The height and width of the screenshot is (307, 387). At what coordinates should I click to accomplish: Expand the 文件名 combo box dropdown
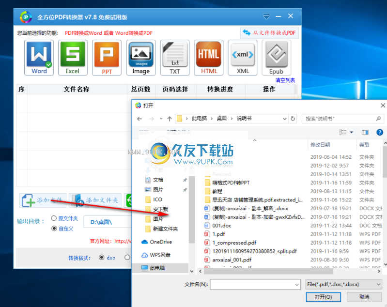tap(297, 285)
